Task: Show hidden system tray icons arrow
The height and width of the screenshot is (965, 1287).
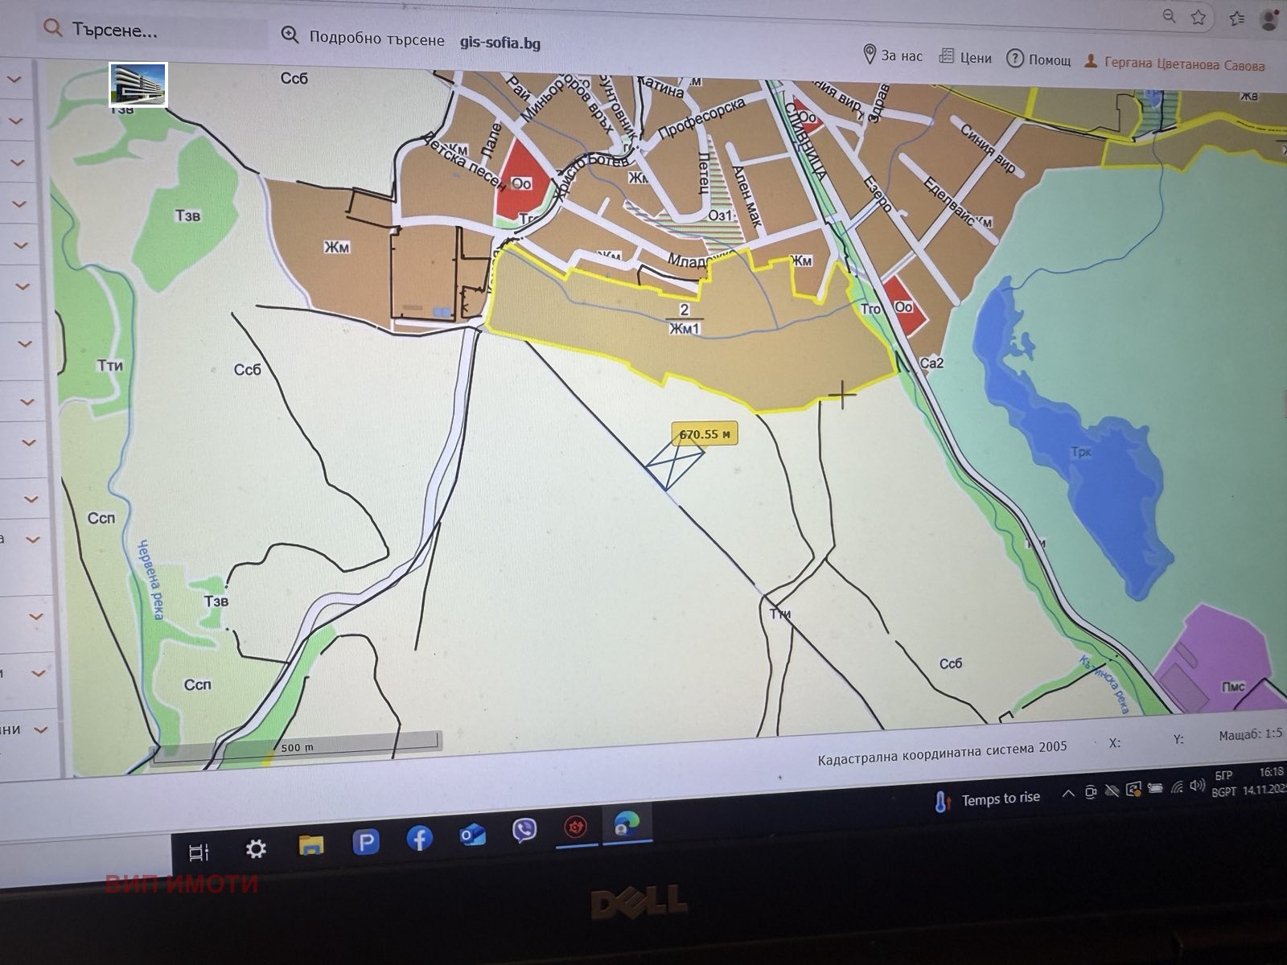Action: [1067, 794]
